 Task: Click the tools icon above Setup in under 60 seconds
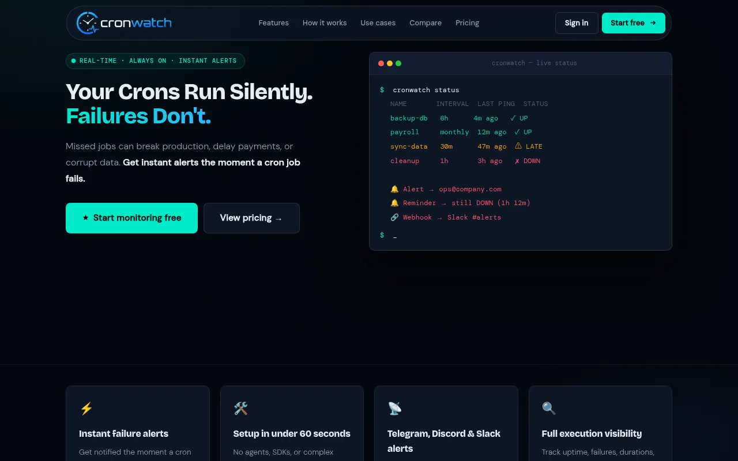pyautogui.click(x=240, y=409)
